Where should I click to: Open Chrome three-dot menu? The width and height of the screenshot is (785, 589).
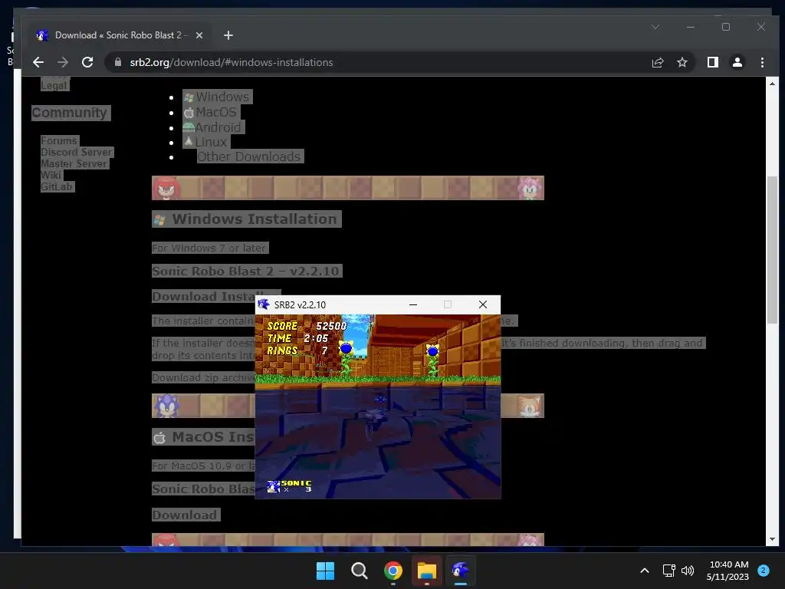[762, 62]
